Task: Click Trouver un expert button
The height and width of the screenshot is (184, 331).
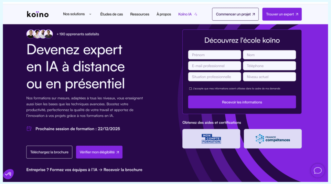Action: click(x=282, y=14)
